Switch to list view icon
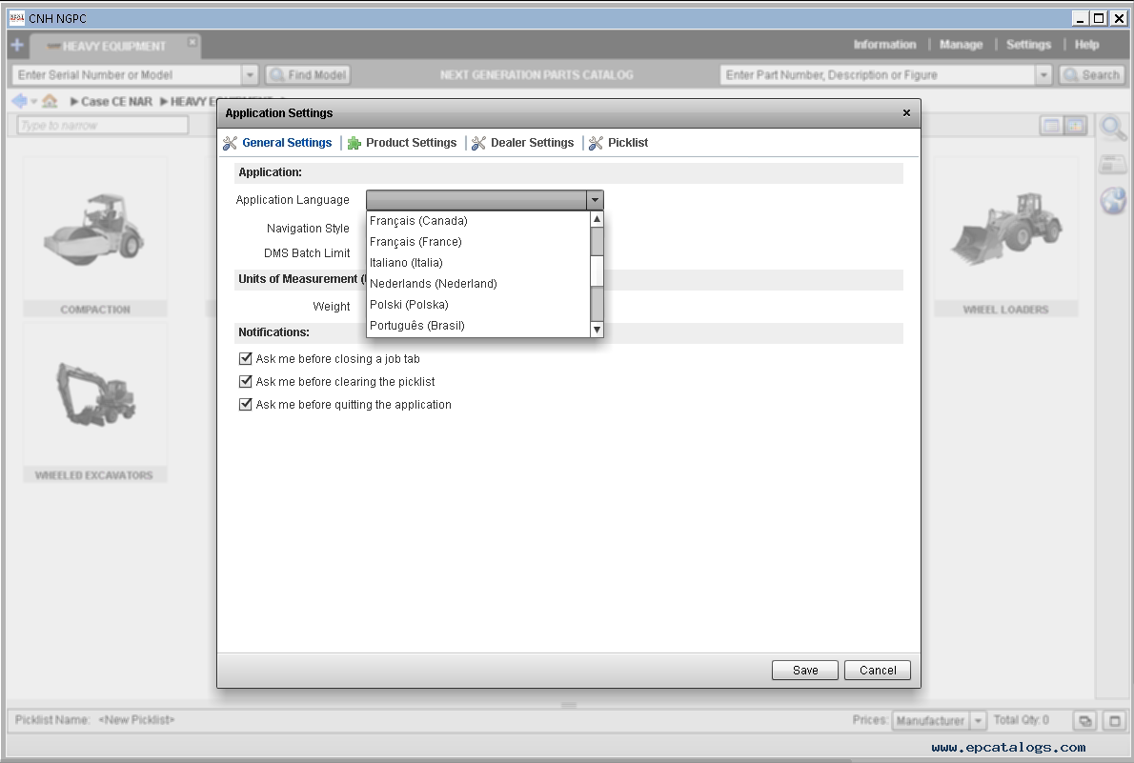The width and height of the screenshot is (1134, 763). point(1051,126)
